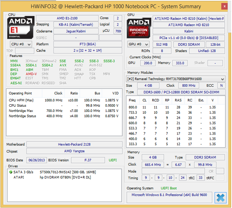Click the Operating Point column header

[24, 93]
